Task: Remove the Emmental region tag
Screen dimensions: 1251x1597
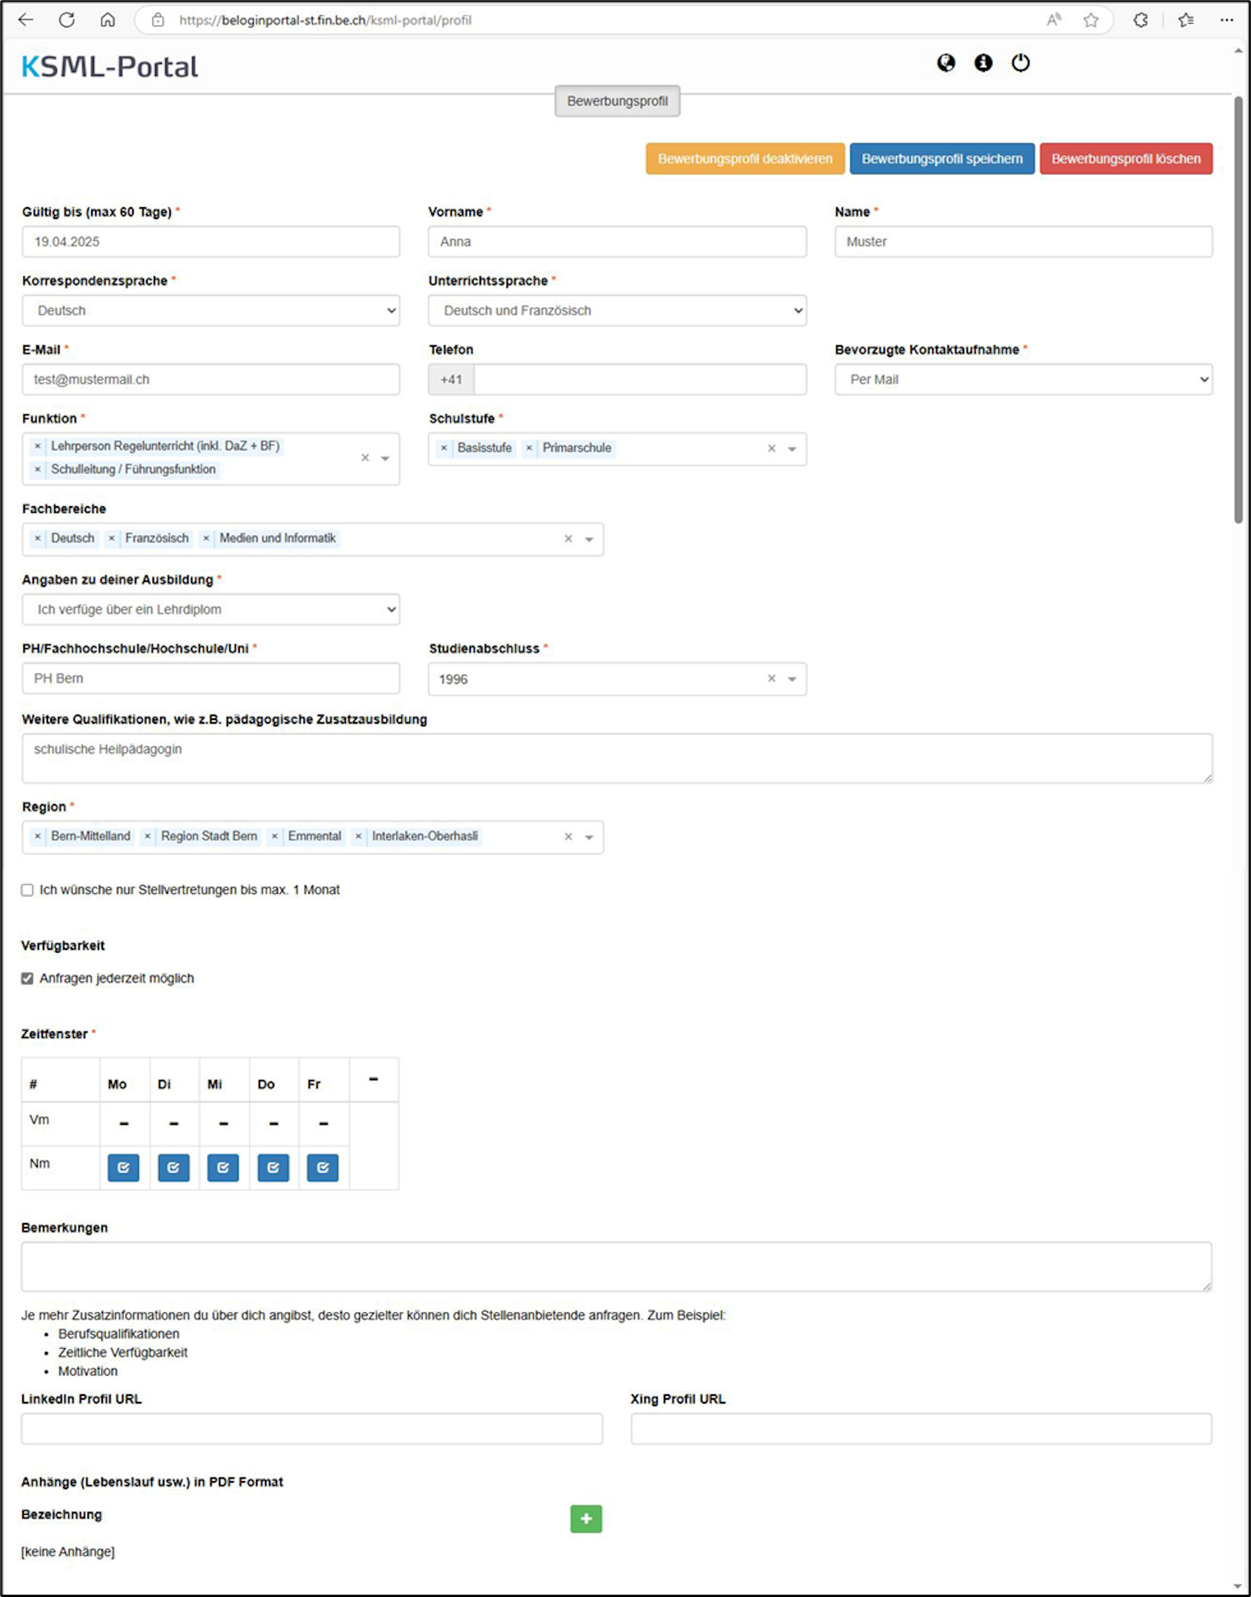Action: (275, 836)
